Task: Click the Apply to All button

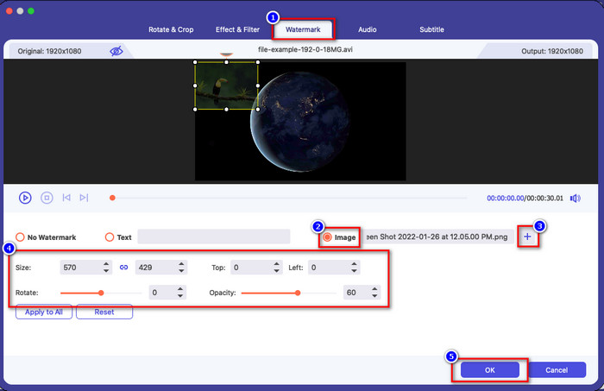Action: (43, 312)
